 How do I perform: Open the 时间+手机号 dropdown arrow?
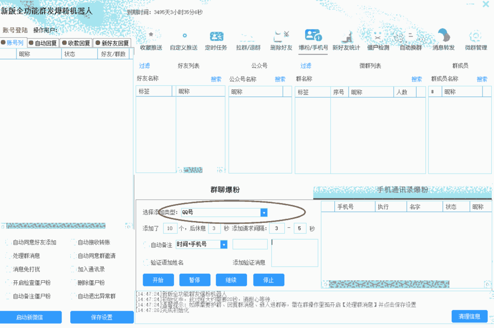[223, 245]
